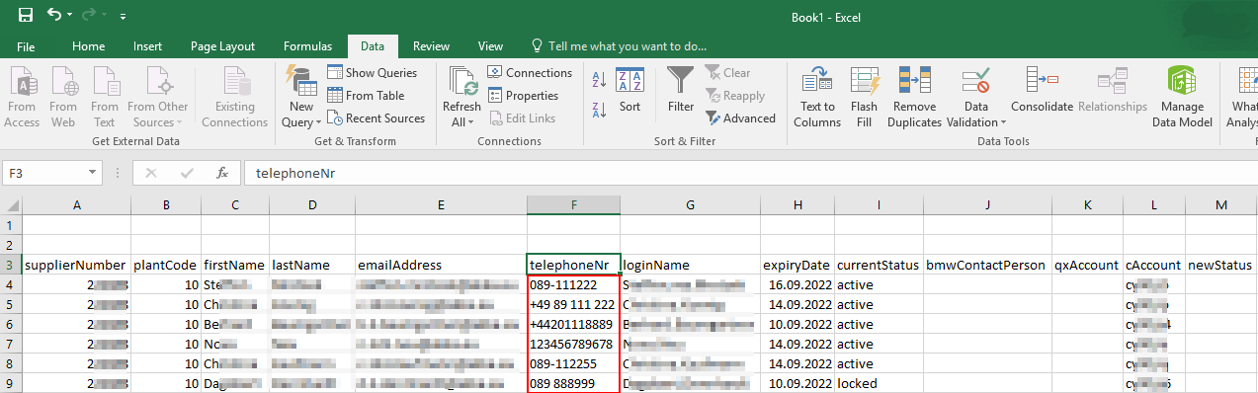Click the supplierNumber cell
Screen dimensions: 1258x393
76,265
